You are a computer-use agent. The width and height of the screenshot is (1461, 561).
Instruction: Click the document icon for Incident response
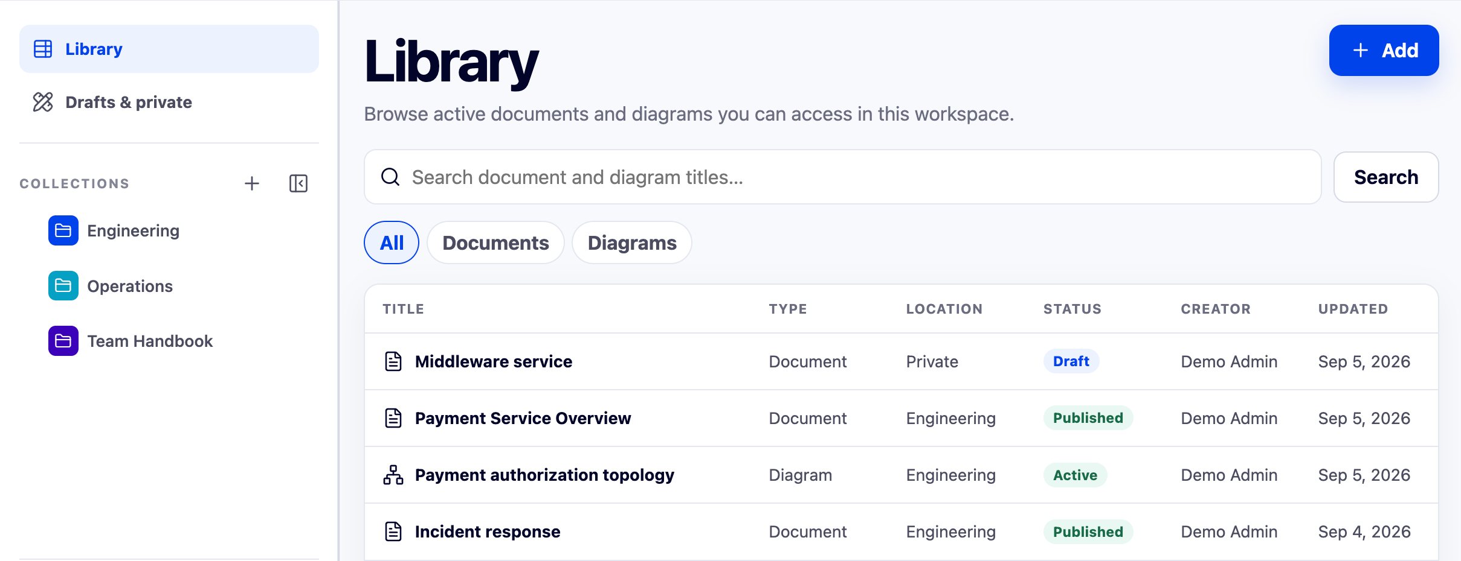393,531
